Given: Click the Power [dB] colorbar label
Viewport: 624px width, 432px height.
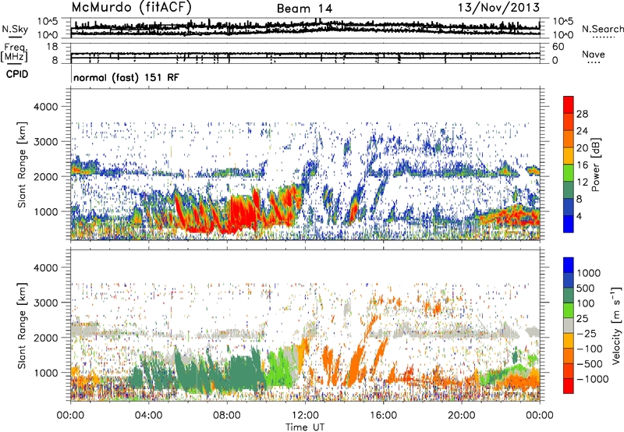Looking at the screenshot, I should 595,165.
